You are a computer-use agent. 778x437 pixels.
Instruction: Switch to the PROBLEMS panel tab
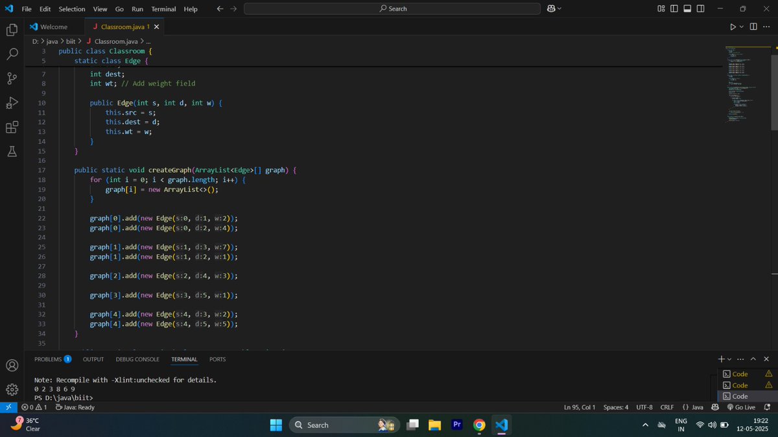[53, 359]
